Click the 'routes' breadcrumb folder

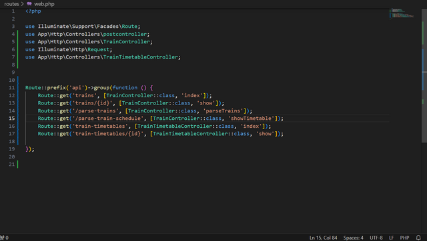coord(11,4)
